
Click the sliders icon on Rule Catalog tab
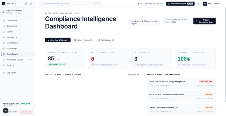[x=99, y=40]
